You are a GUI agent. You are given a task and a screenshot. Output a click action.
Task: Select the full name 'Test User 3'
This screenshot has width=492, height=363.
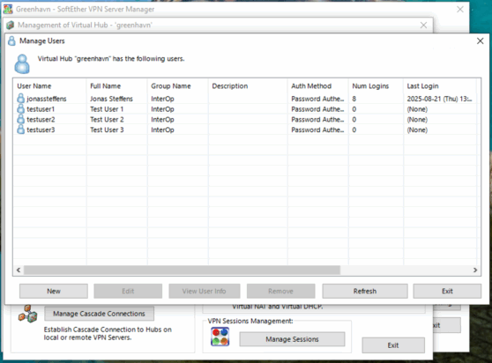[x=107, y=130]
